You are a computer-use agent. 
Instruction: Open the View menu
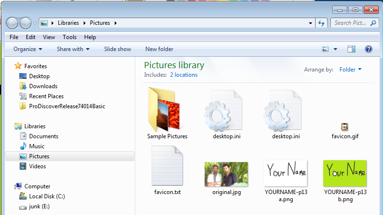[49, 37]
